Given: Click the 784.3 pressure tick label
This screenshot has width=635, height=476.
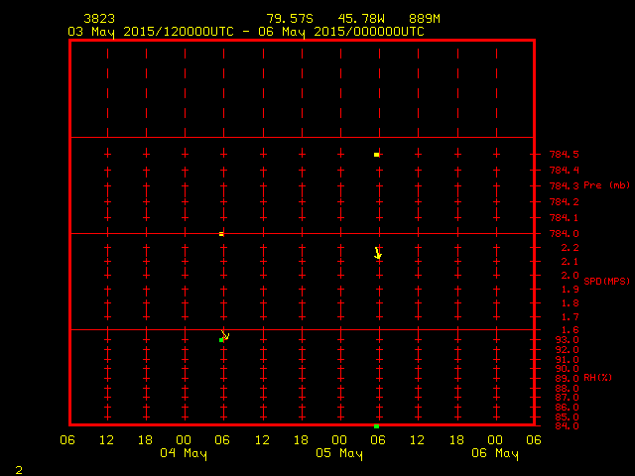Looking at the screenshot, I should click(x=564, y=186).
